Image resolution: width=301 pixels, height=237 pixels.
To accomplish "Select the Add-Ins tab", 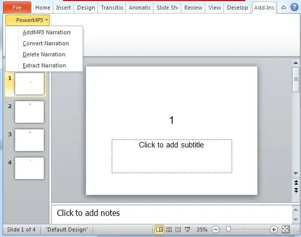I will tap(264, 8).
